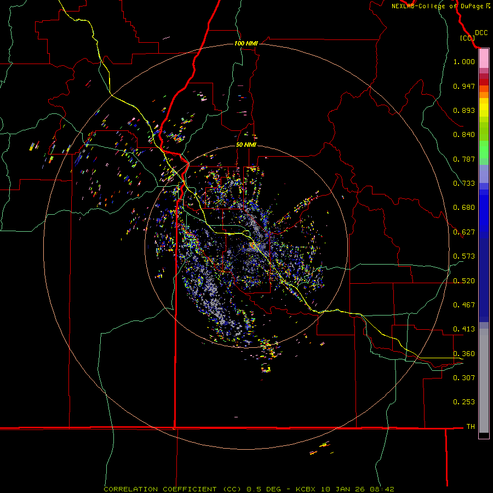Select the 0.787 scale value

pyautogui.click(x=464, y=159)
